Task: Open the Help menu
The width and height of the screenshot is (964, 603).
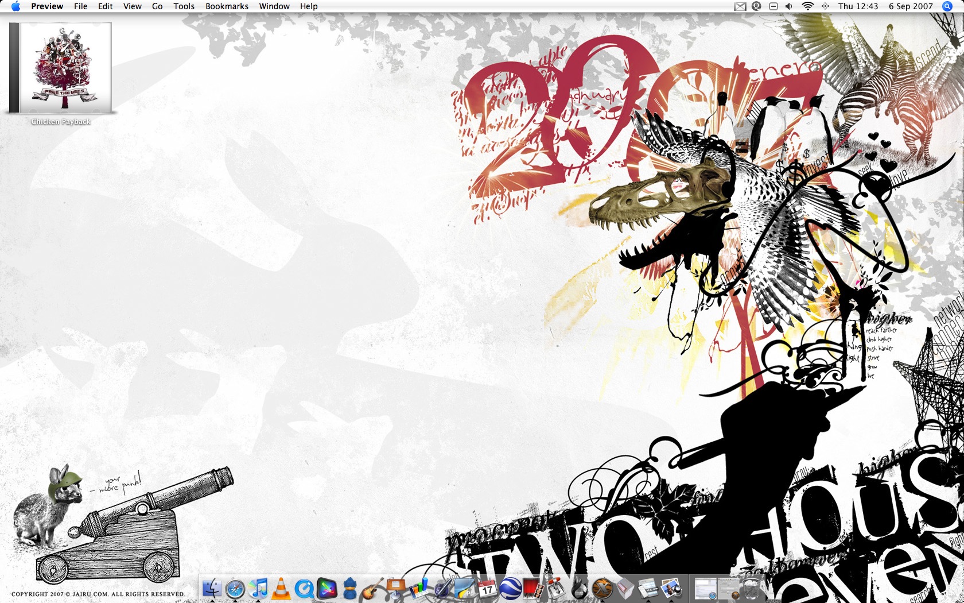Action: tap(309, 6)
